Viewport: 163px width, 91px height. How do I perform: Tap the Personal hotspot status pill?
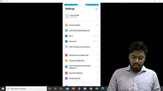(71, 5)
